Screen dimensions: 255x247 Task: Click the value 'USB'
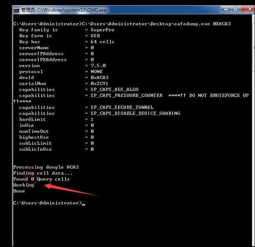click(x=95, y=36)
